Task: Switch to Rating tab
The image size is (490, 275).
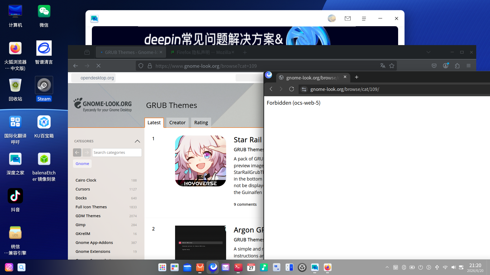Action: point(201,122)
